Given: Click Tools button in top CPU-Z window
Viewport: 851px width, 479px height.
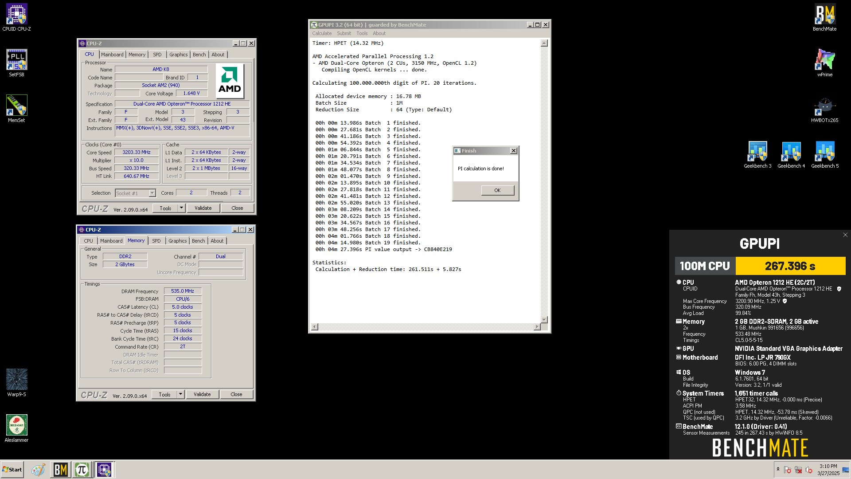Looking at the screenshot, I should click(165, 208).
